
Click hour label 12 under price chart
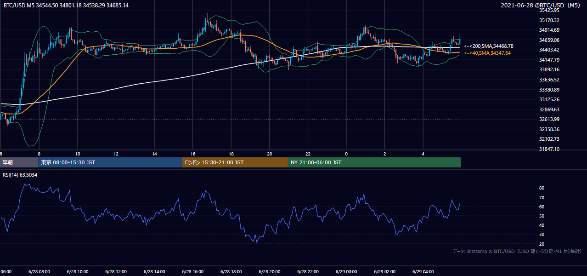tap(116, 154)
